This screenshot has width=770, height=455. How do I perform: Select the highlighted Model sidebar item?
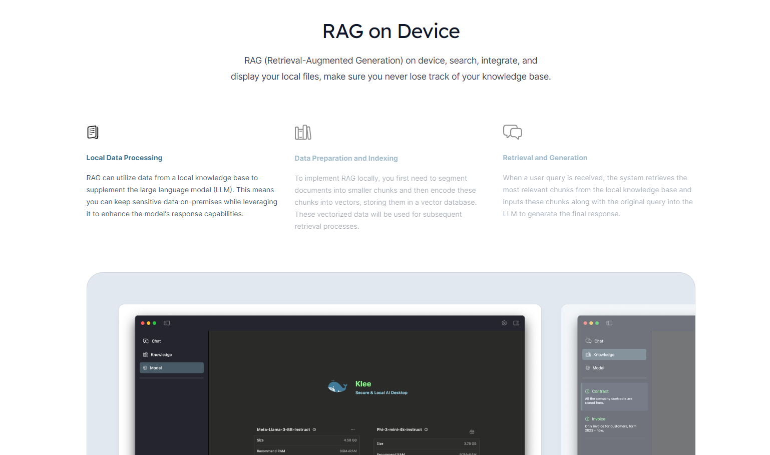click(171, 367)
